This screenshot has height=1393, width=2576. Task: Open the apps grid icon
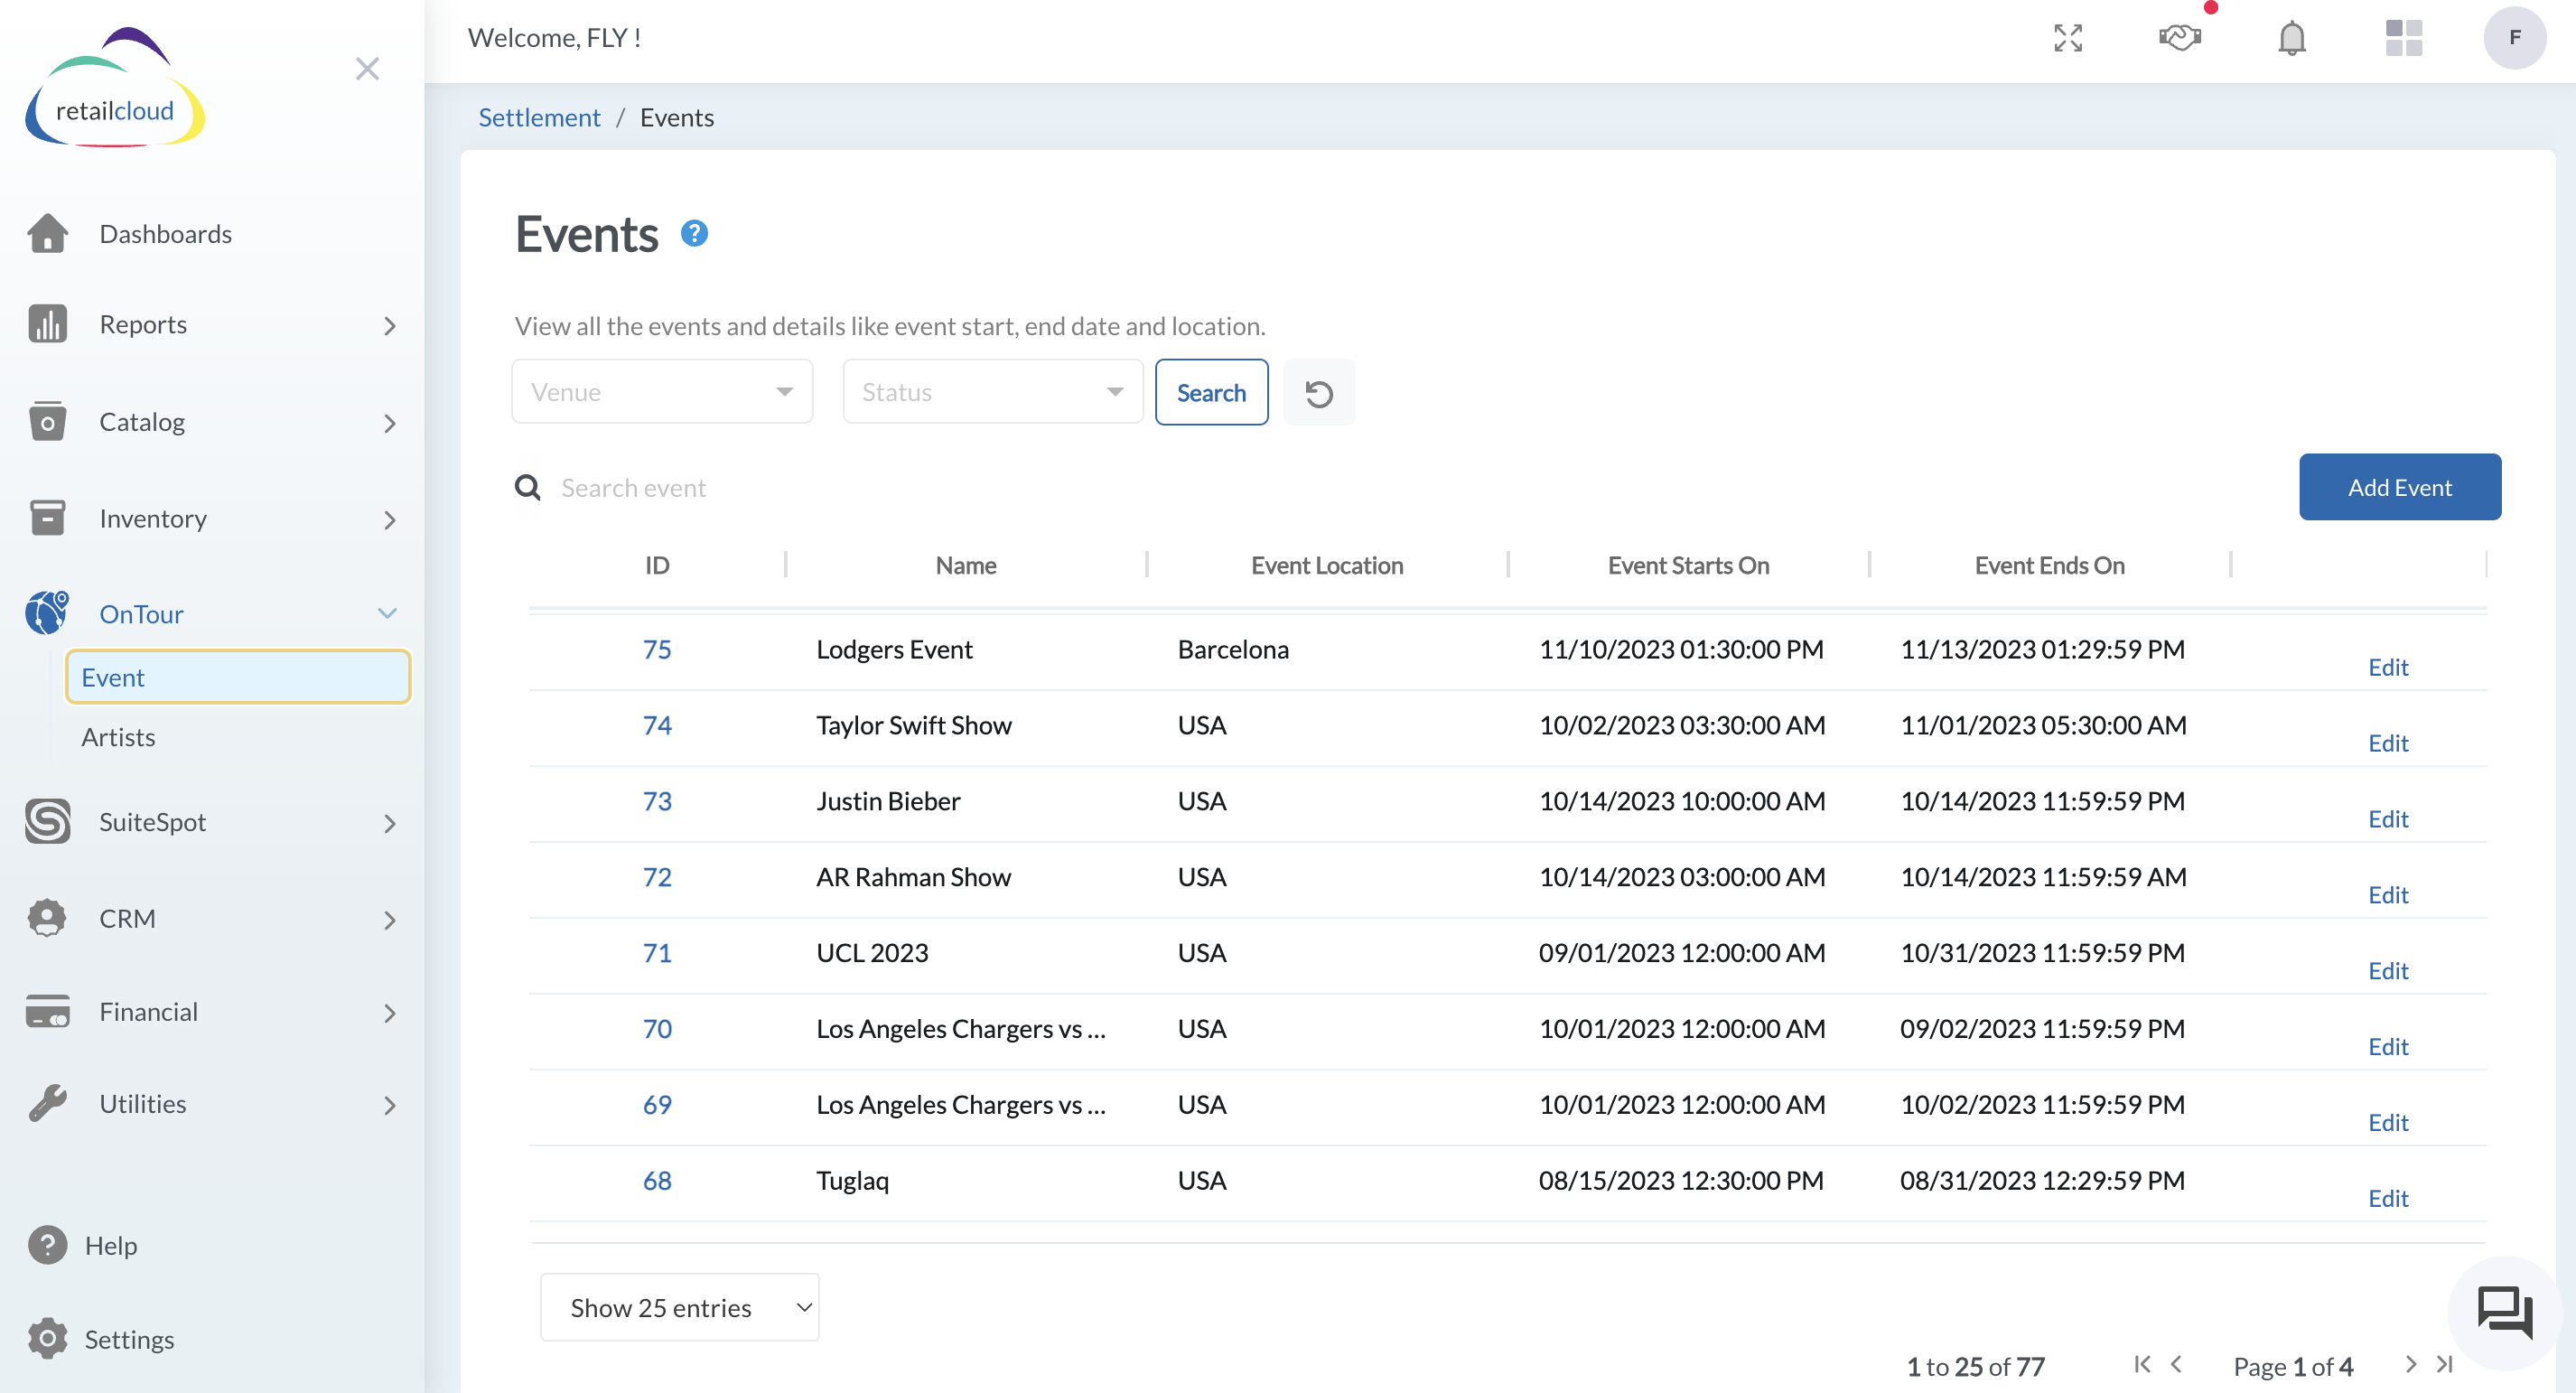pos(2404,38)
